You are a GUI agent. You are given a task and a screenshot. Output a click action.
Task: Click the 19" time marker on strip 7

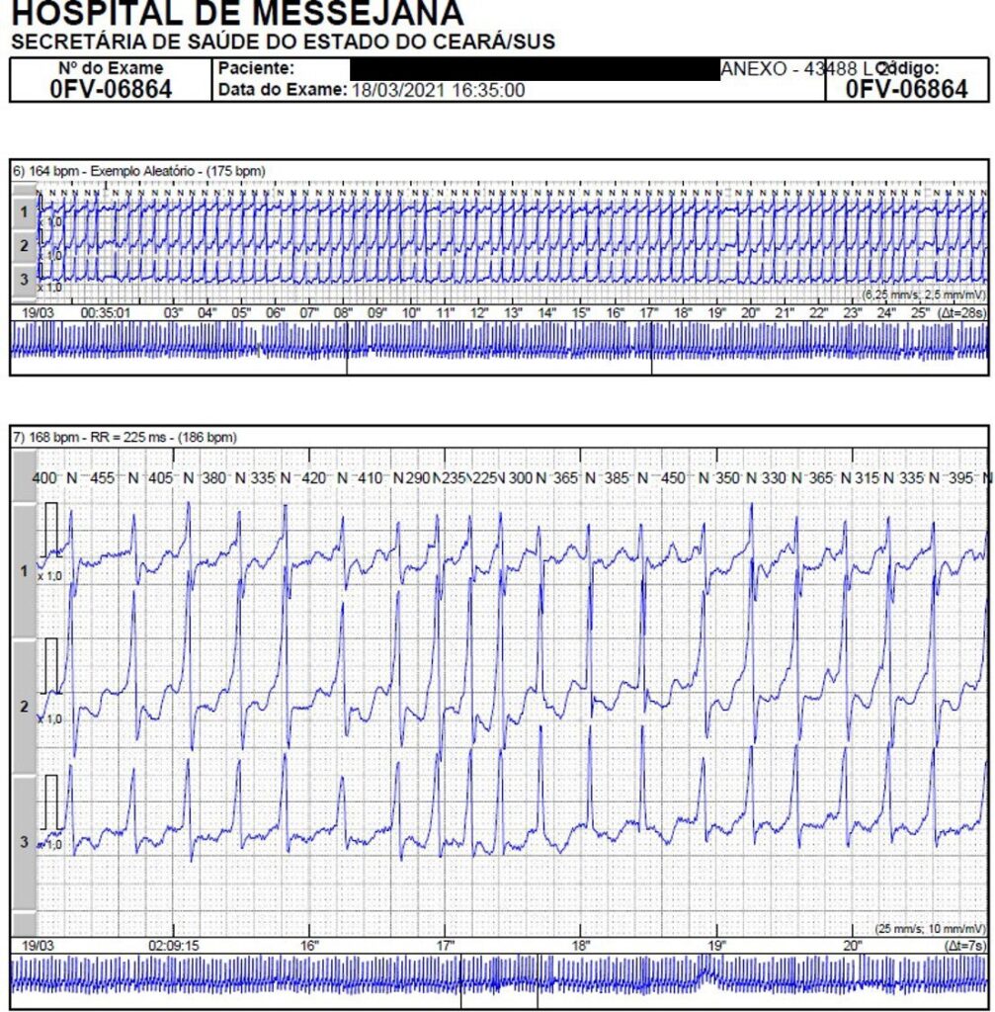click(x=716, y=946)
